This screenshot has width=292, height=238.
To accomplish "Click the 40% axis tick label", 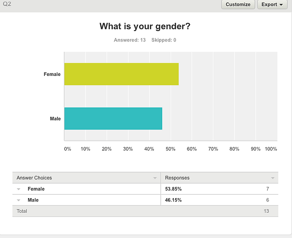I will point(149,149).
